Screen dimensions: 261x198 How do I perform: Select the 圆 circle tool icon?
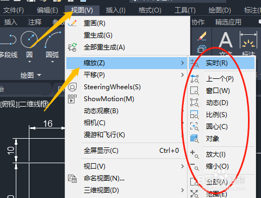point(29,39)
